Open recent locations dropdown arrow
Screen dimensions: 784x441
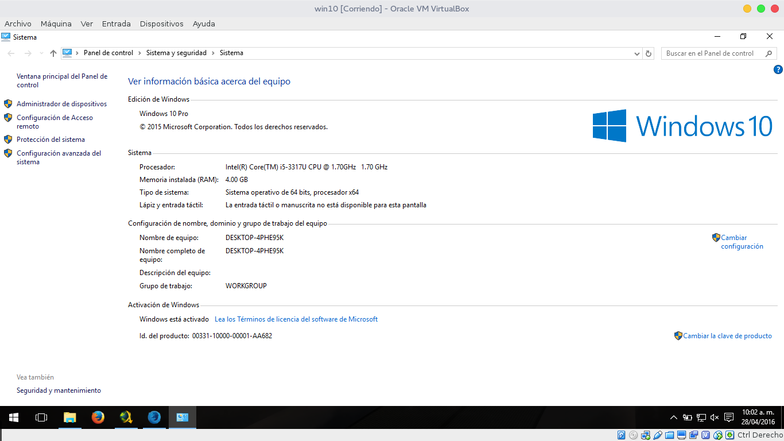coord(41,53)
